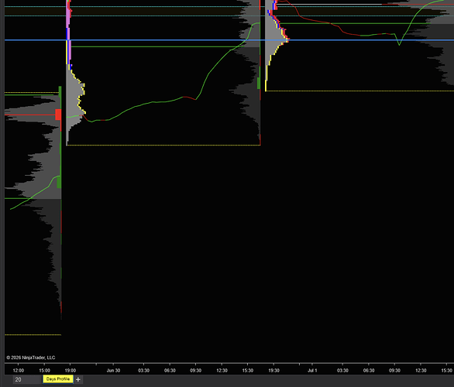Click the Jul 1 date label on time axis
Image resolution: width=454 pixels, height=387 pixels.
click(312, 370)
